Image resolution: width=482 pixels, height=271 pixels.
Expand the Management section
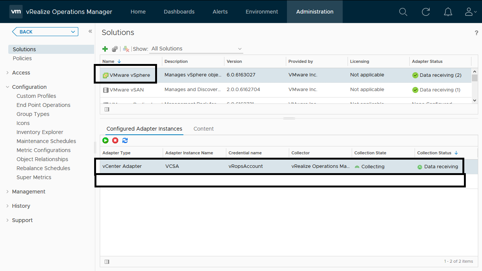8,192
